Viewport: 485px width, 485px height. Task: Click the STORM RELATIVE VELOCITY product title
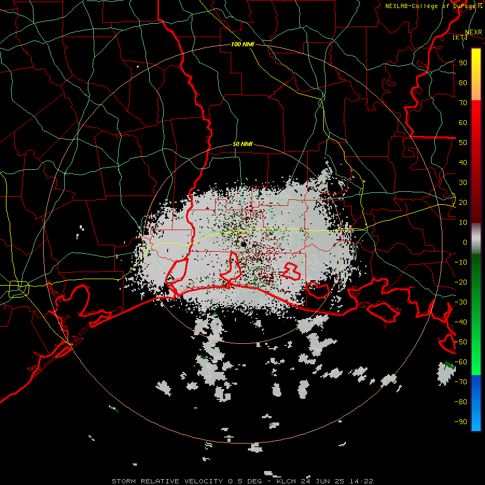coord(168,481)
